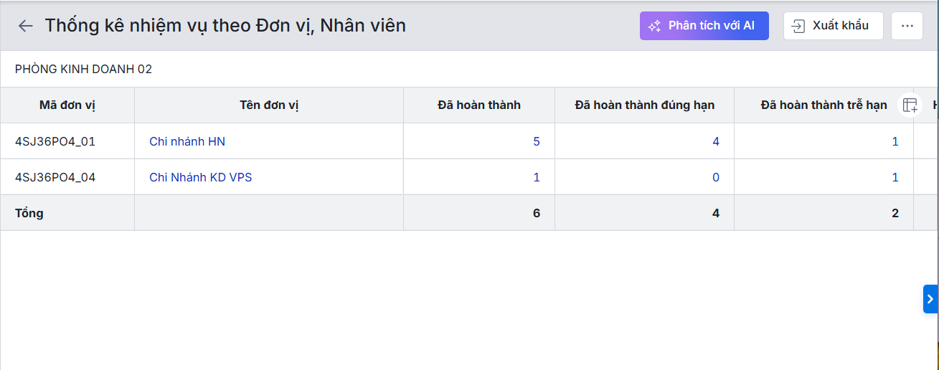Click the AI sparkle icon
The width and height of the screenshot is (939, 370).
coord(654,26)
